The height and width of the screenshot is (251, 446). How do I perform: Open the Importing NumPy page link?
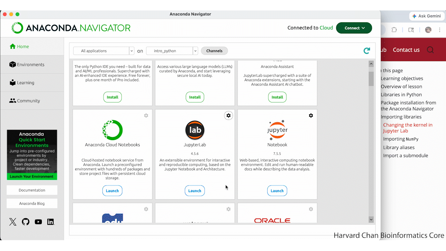coord(401,139)
